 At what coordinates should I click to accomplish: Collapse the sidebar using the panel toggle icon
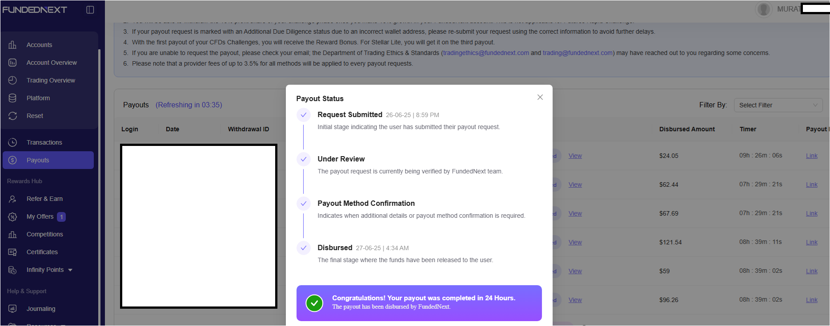coord(90,10)
